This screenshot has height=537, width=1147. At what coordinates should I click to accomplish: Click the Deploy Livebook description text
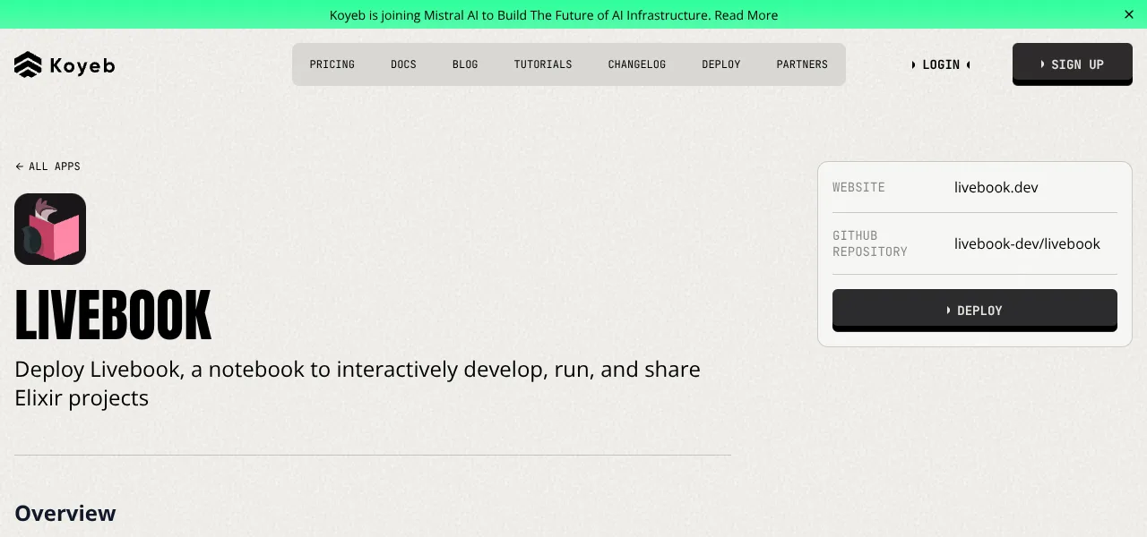point(358,383)
